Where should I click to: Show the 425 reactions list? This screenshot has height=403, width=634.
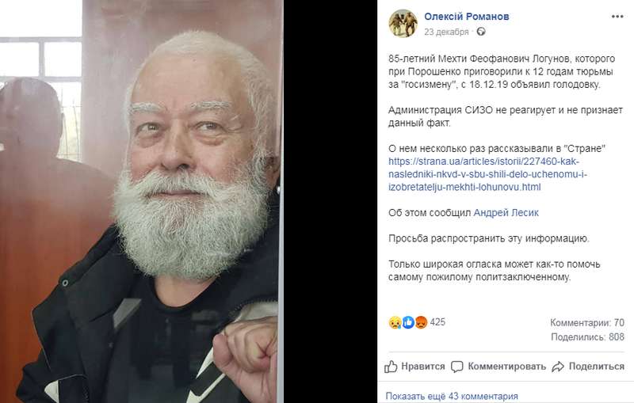437,322
